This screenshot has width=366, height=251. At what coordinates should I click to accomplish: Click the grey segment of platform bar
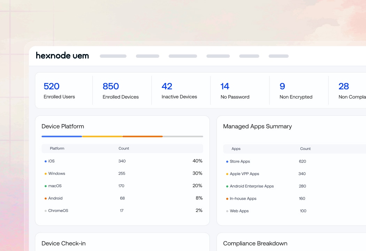(x=183, y=136)
